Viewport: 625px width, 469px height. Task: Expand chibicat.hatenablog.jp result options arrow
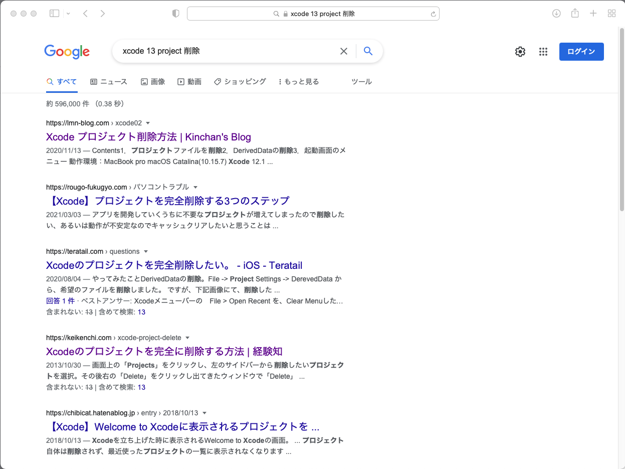pyautogui.click(x=204, y=413)
